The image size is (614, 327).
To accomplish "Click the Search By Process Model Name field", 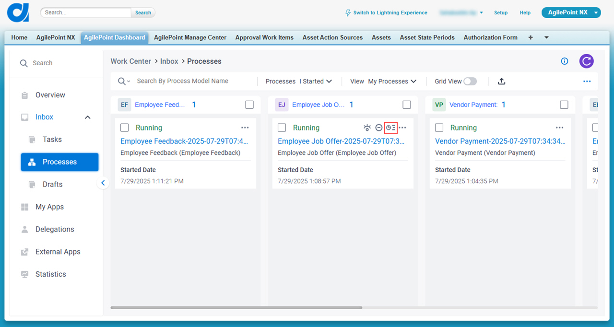I will click(x=193, y=81).
